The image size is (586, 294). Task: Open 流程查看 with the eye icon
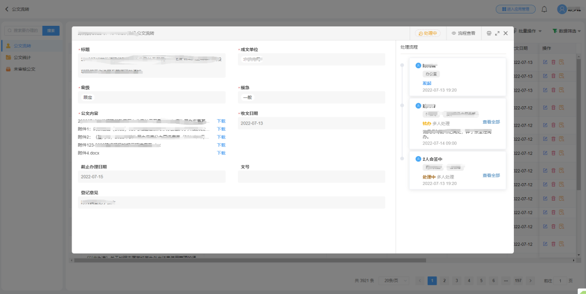[x=463, y=33]
